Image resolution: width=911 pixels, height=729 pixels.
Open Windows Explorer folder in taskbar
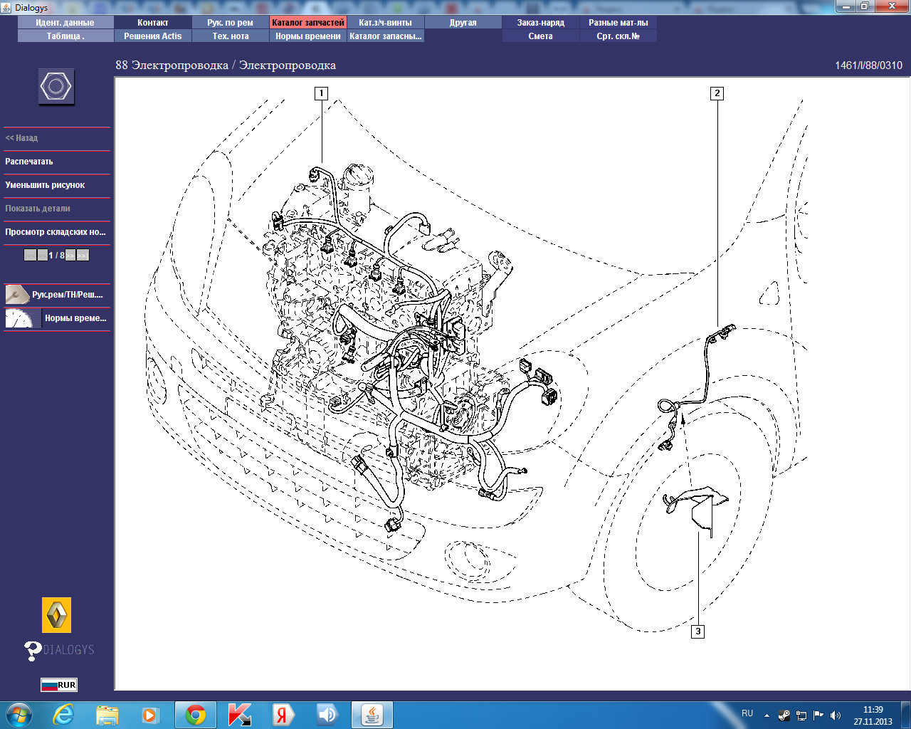[x=107, y=715]
